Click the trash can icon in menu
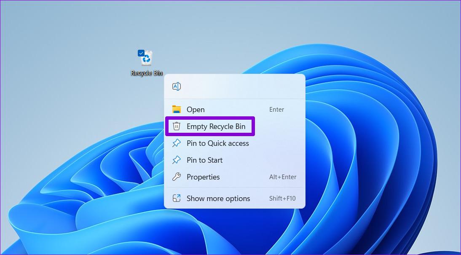 coord(177,126)
